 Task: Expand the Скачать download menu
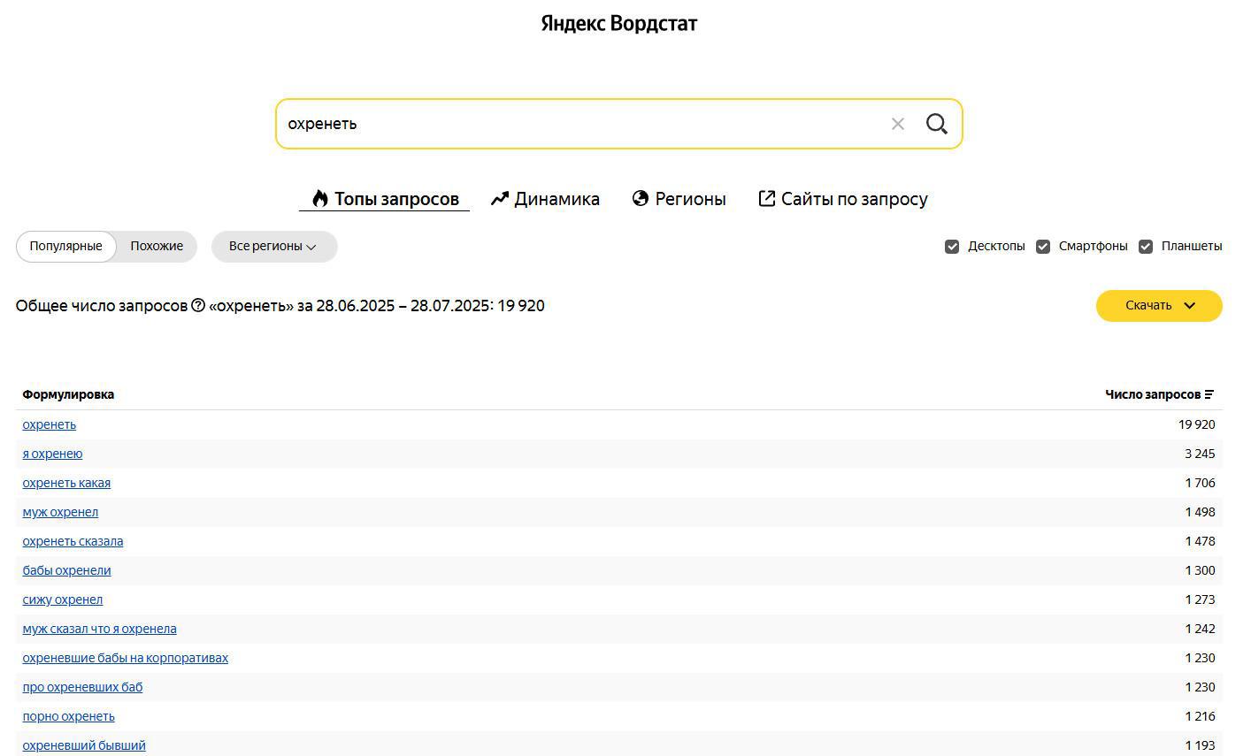[x=1158, y=306]
